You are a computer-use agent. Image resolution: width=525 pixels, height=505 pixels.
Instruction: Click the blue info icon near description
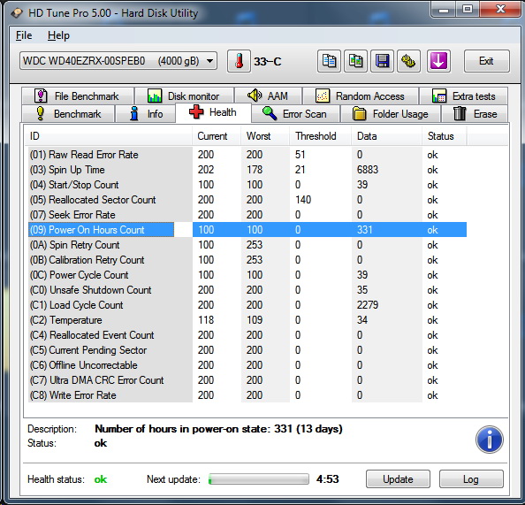[x=489, y=440]
